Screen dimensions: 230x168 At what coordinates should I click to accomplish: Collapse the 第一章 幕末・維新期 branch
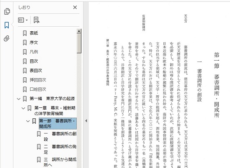click(23, 108)
